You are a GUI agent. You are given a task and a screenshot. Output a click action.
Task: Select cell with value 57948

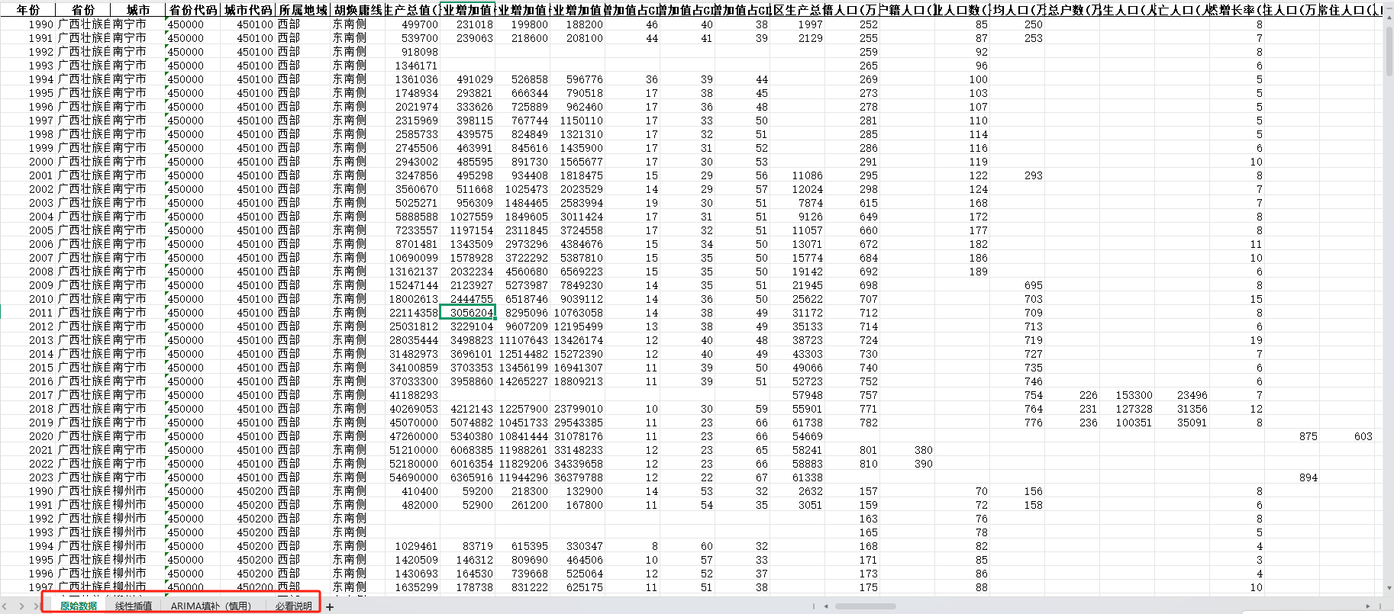pyautogui.click(x=798, y=395)
